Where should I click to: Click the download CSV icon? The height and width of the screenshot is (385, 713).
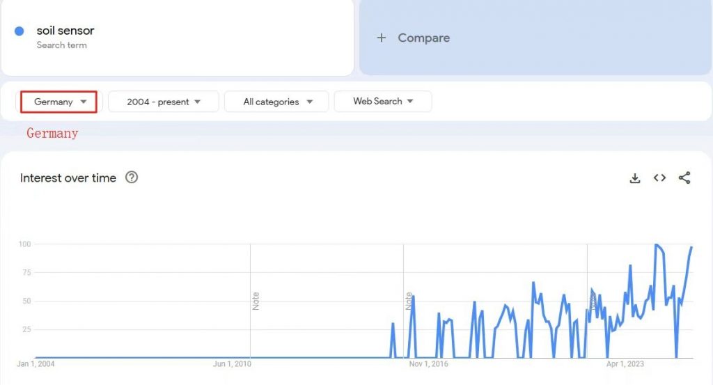635,178
